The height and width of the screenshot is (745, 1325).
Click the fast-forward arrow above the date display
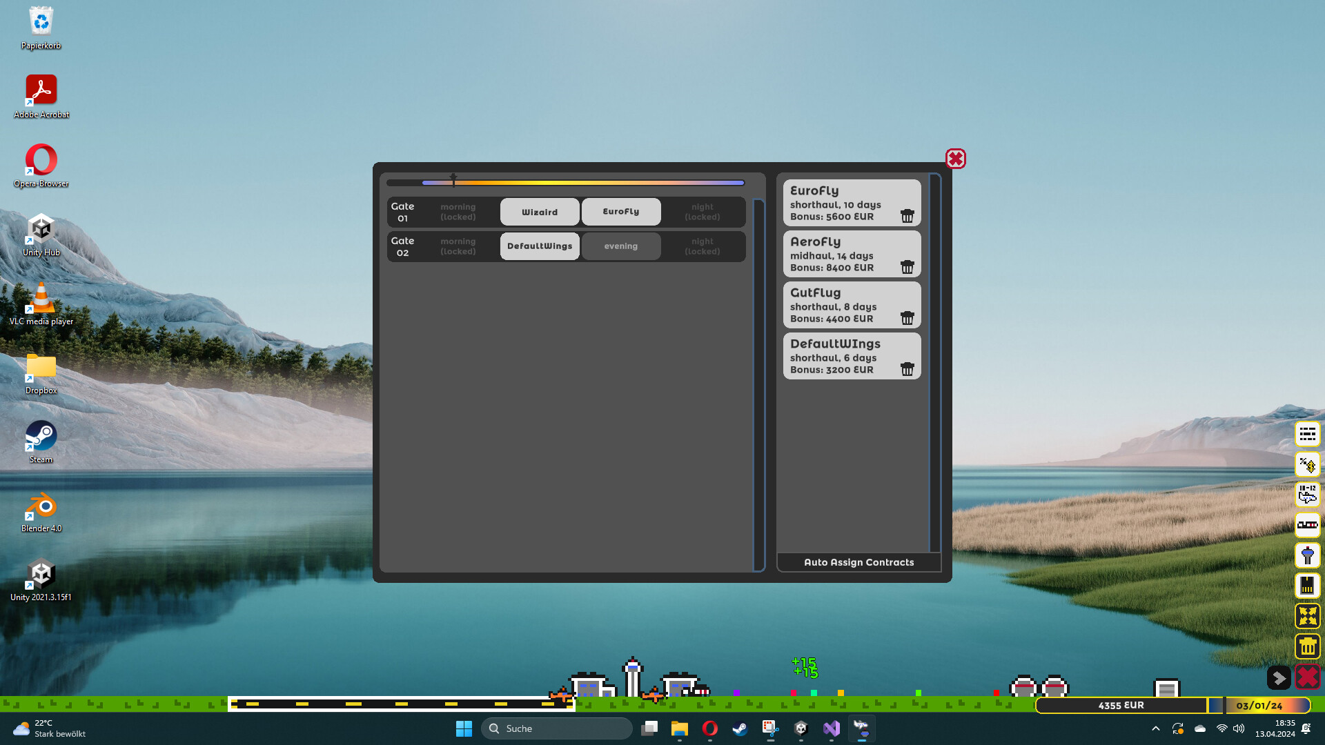click(x=1279, y=678)
